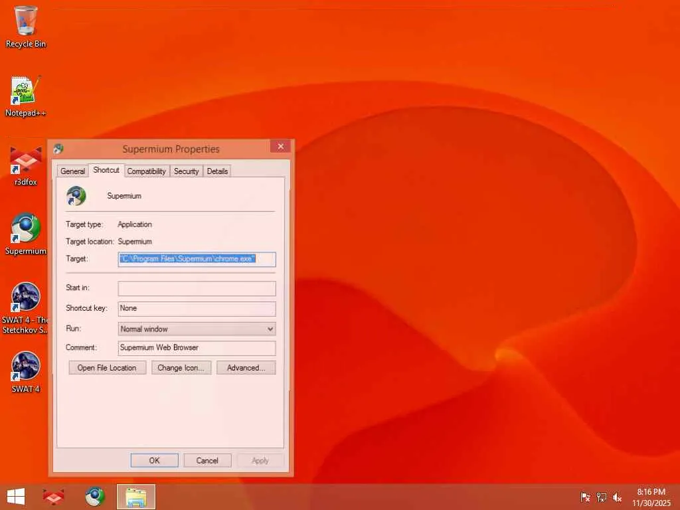
Task: Open the Details tab
Action: click(217, 171)
